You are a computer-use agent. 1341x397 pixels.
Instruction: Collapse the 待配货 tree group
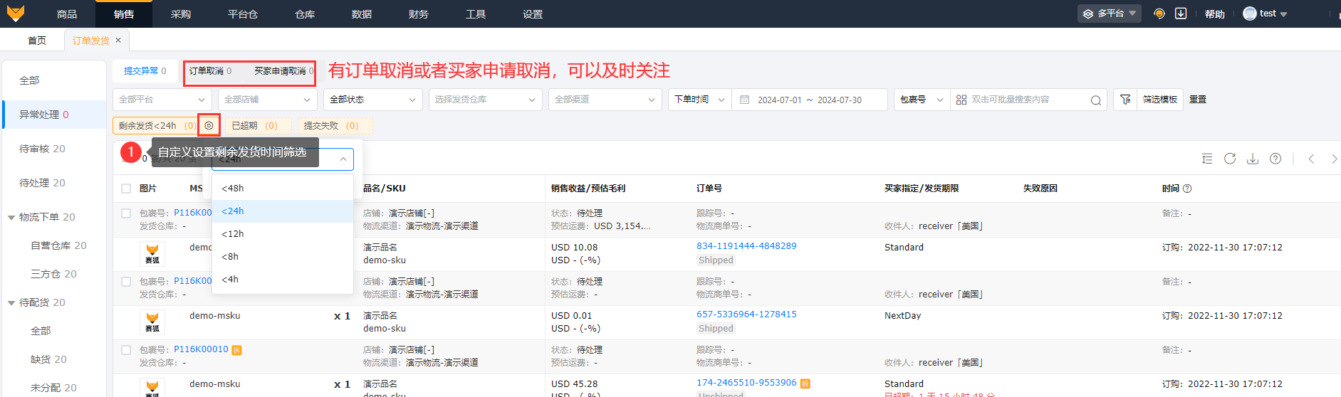pos(11,303)
